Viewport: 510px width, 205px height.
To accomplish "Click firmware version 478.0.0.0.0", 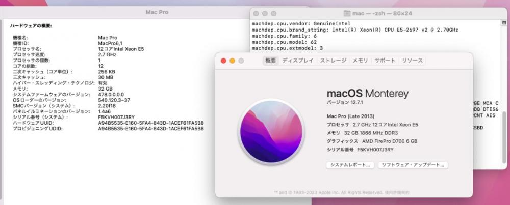I will coord(111,95).
